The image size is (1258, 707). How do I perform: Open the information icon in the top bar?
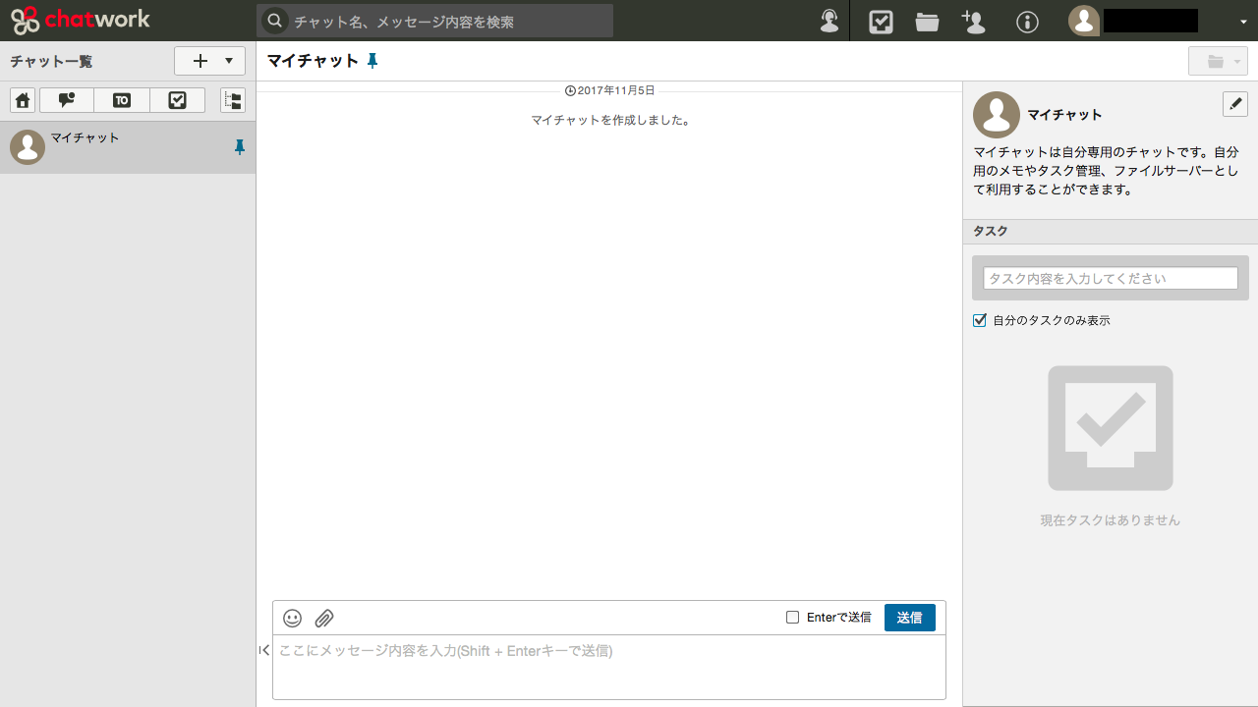[x=1027, y=22]
